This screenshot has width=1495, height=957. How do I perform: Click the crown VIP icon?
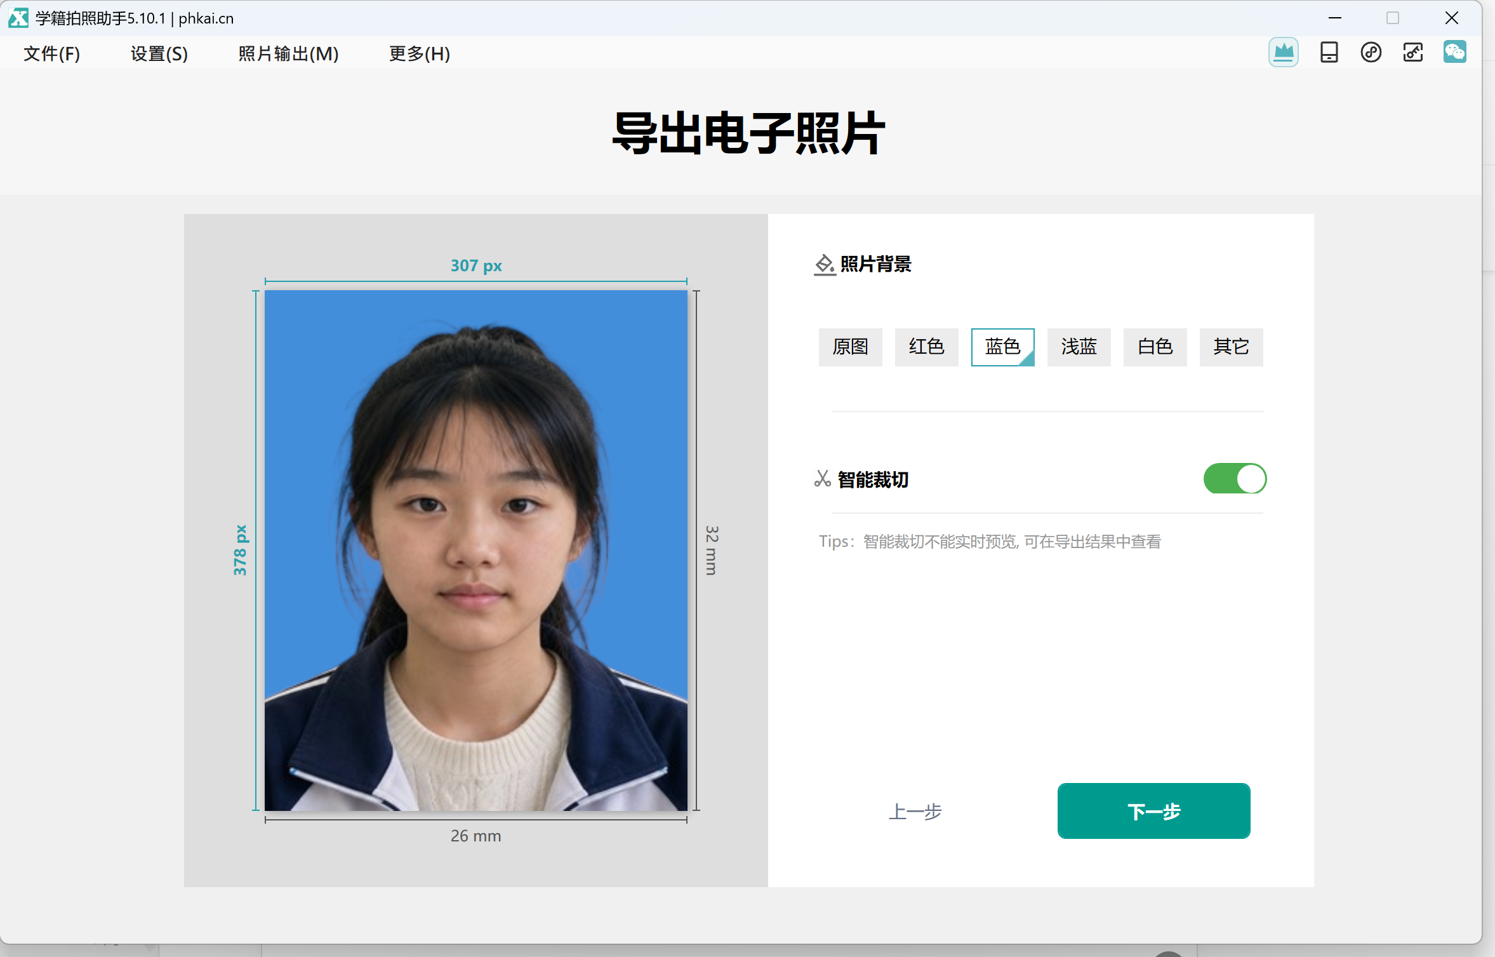(x=1283, y=52)
